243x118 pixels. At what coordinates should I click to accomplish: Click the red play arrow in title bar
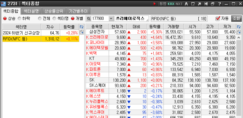click(155, 4)
